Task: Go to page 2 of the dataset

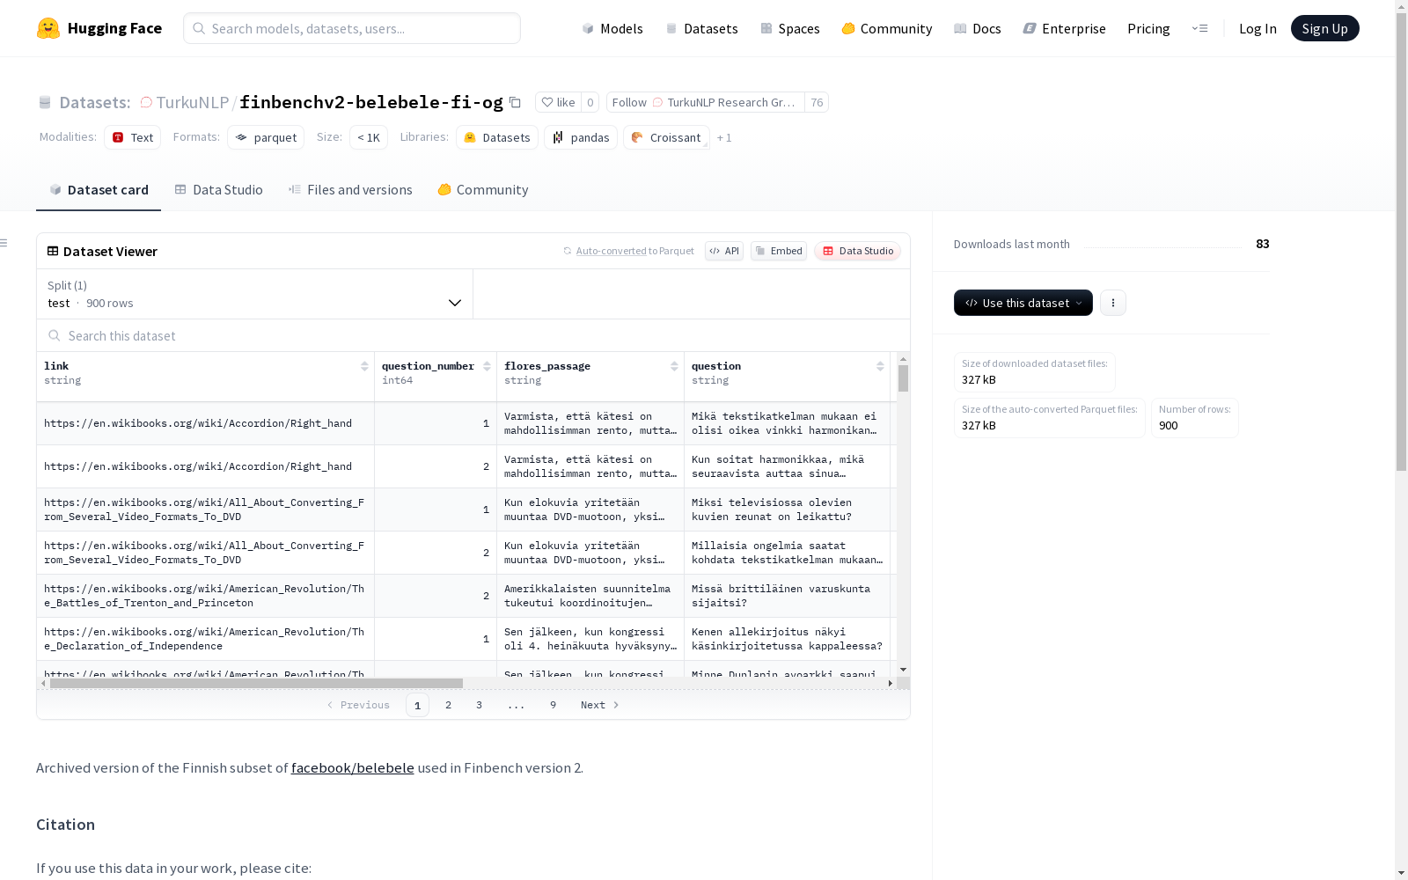Action: [449, 705]
